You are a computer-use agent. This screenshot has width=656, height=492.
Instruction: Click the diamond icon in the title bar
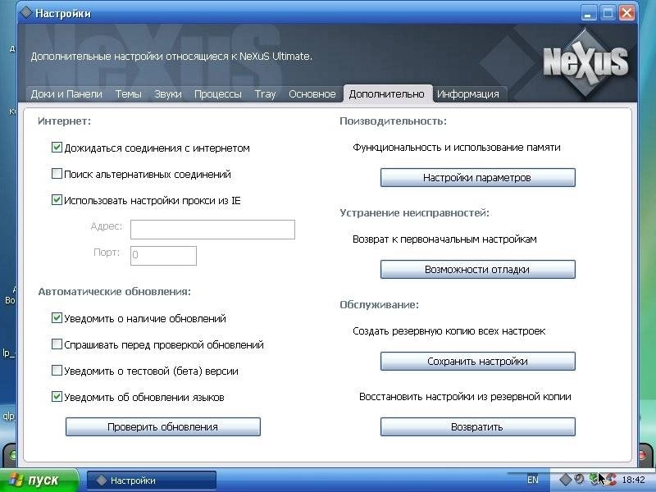(26, 12)
